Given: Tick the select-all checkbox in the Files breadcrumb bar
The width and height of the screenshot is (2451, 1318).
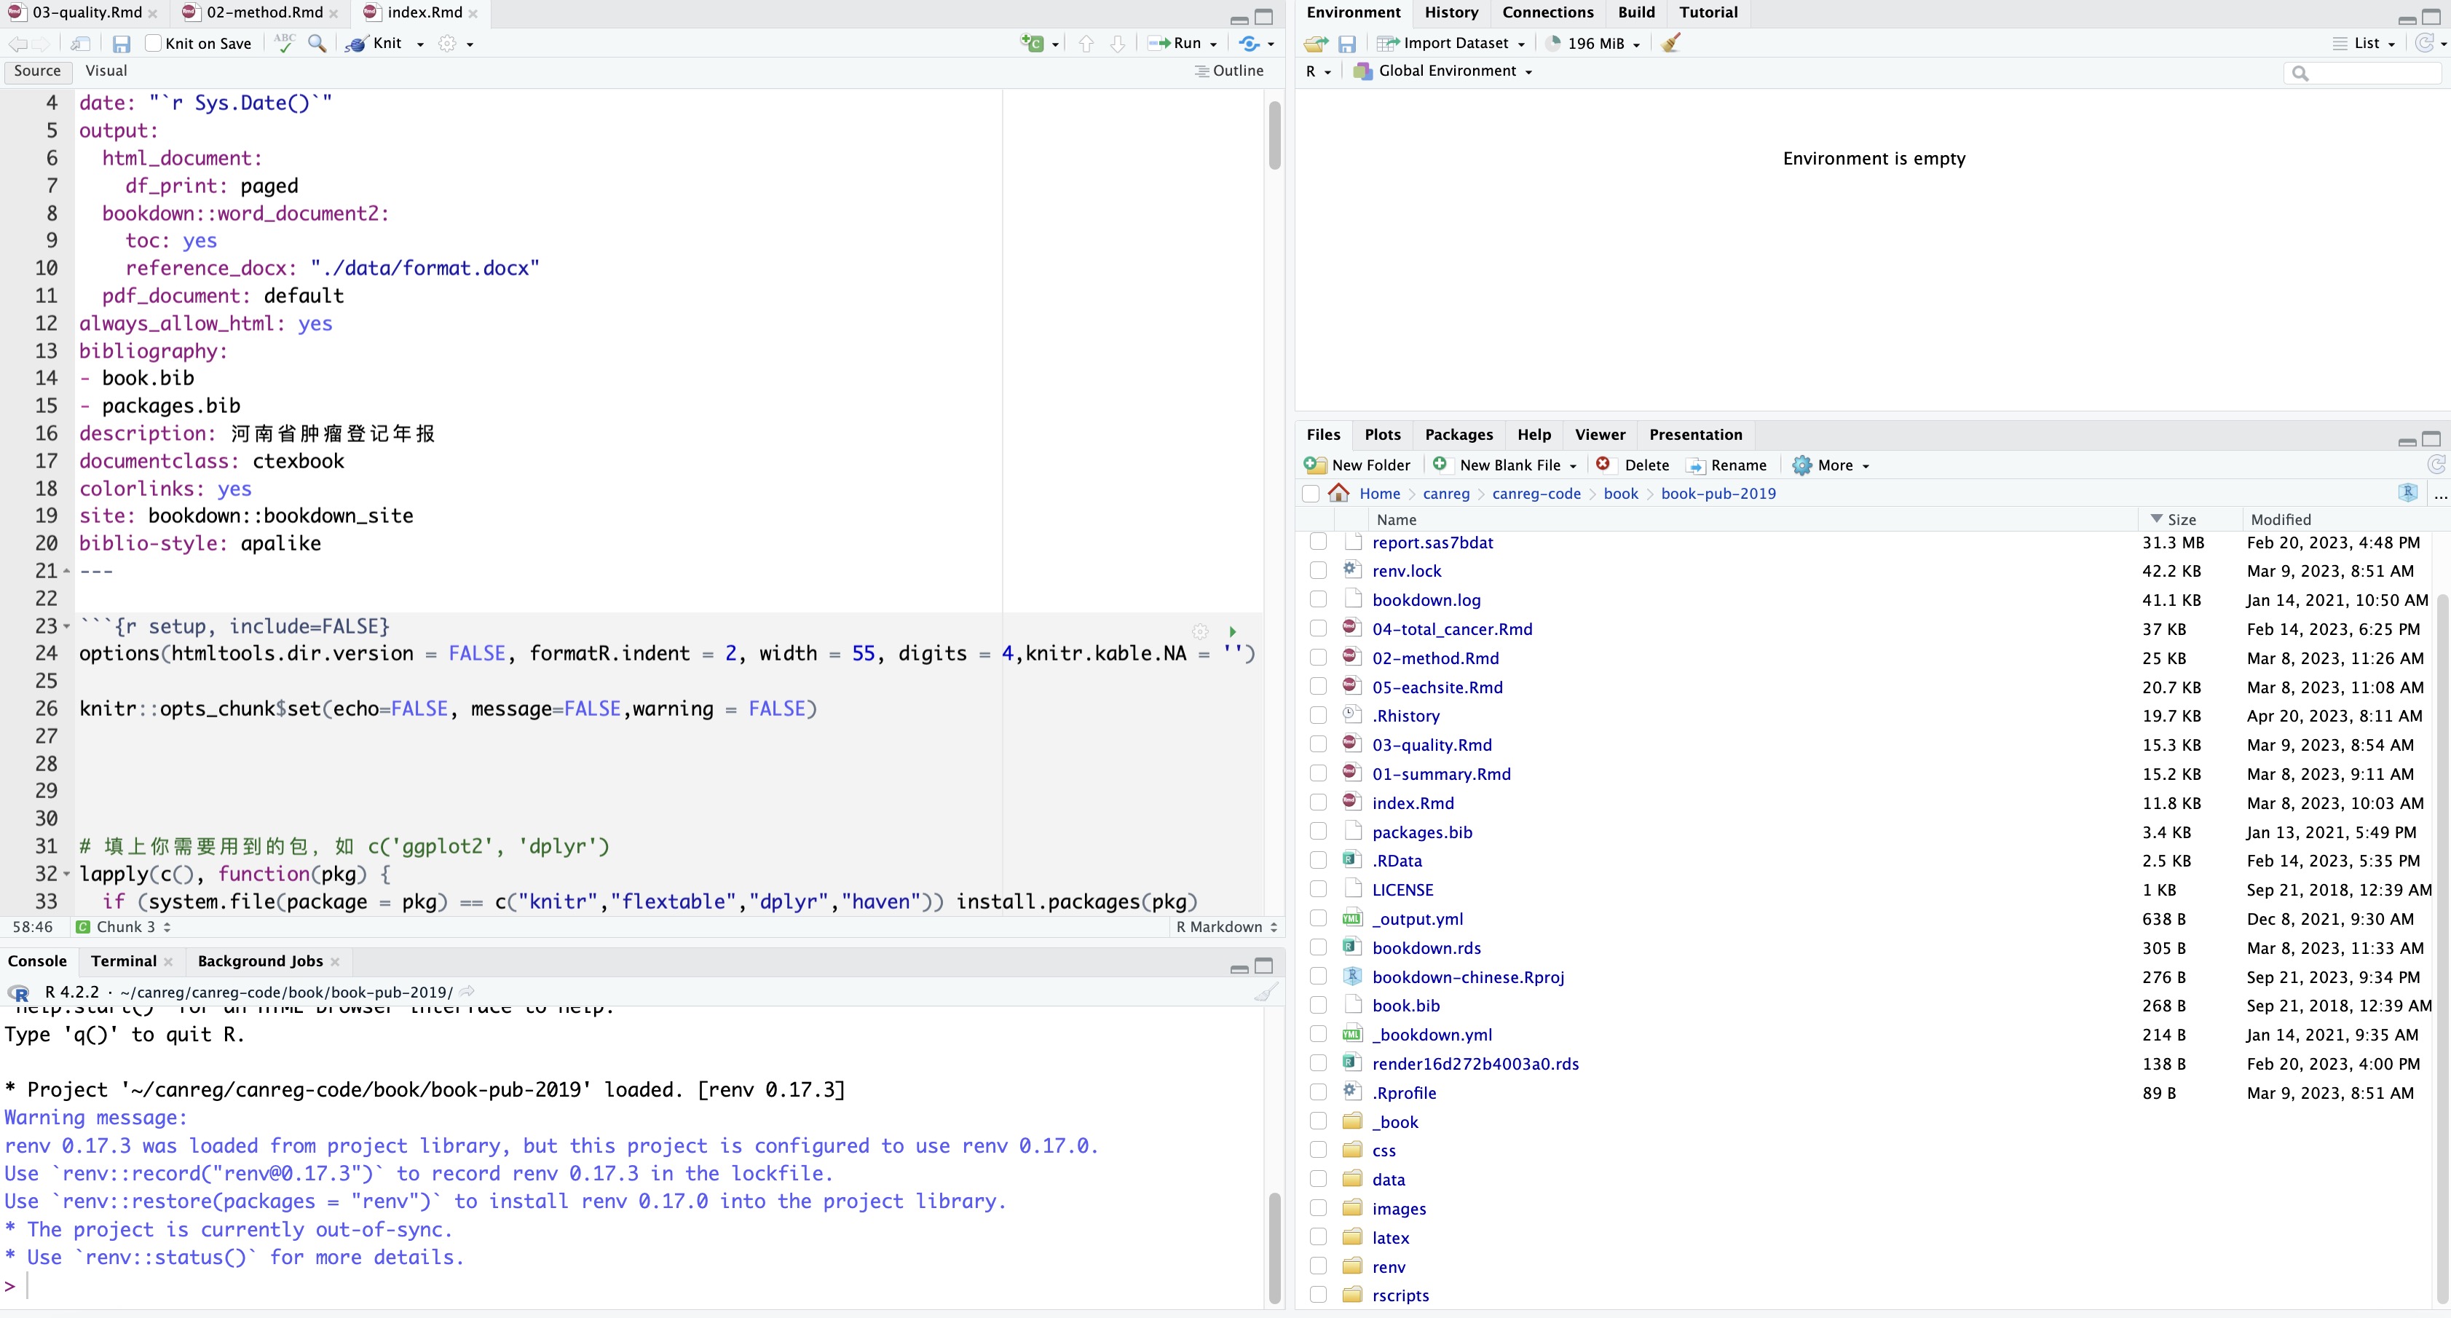Looking at the screenshot, I should pyautogui.click(x=1310, y=493).
